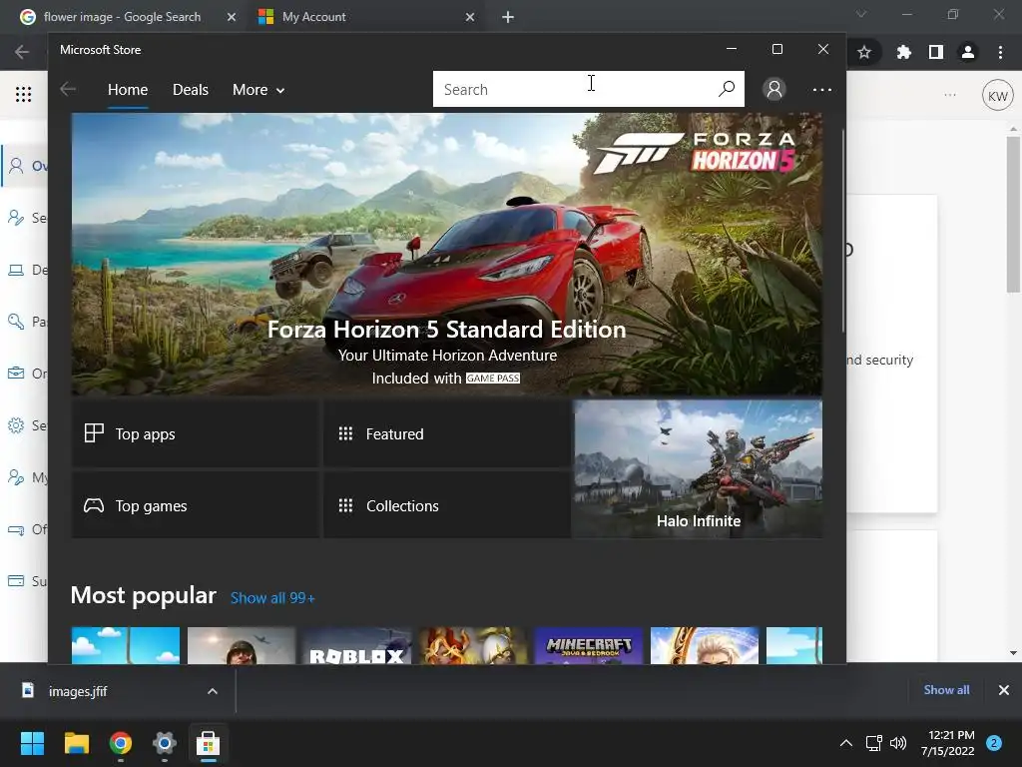Open the soldier game thumbnail
The width and height of the screenshot is (1022, 767).
point(242,646)
